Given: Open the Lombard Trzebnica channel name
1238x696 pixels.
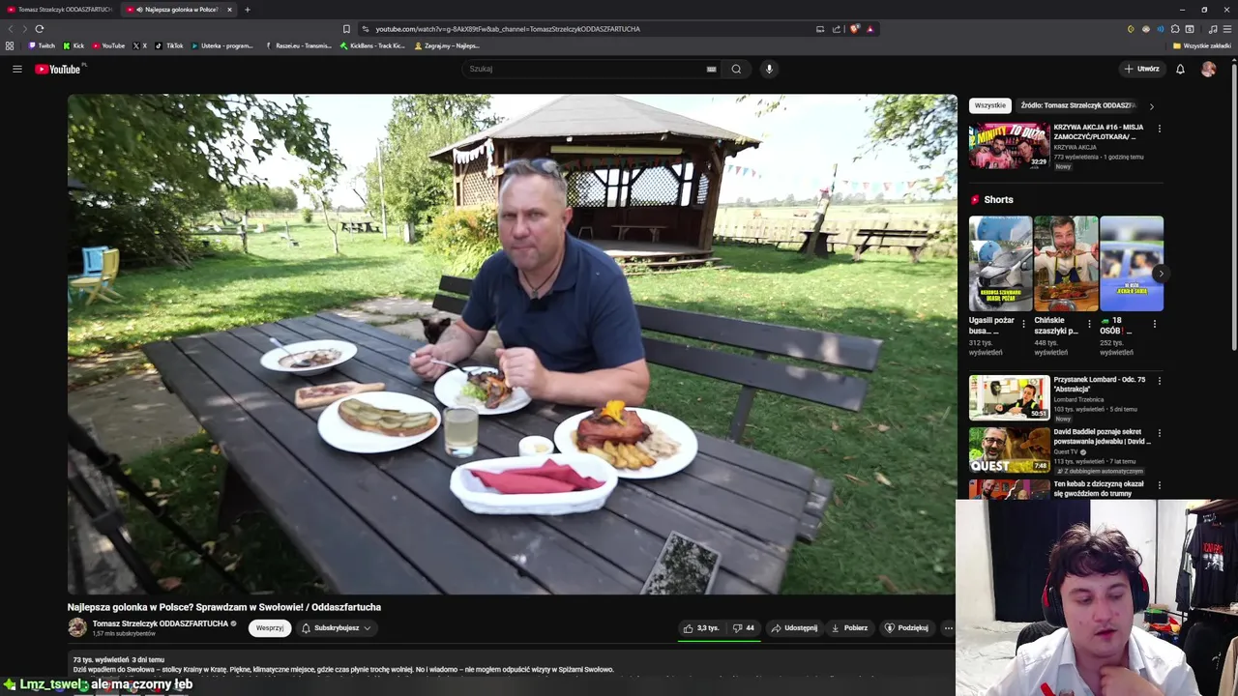Looking at the screenshot, I should click(1079, 399).
